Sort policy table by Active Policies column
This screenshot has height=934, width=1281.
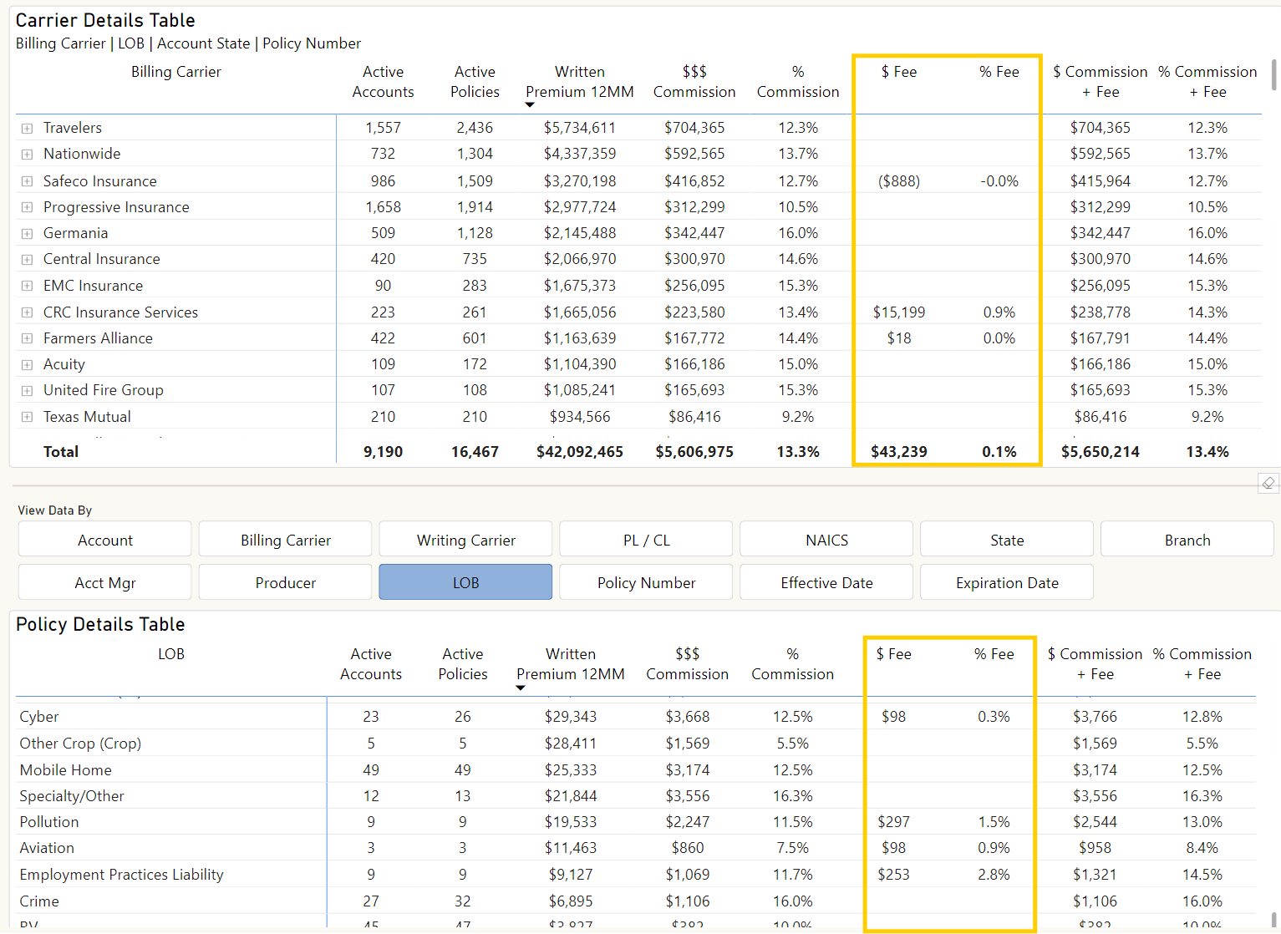[462, 664]
